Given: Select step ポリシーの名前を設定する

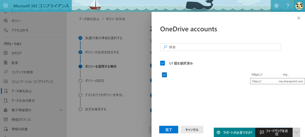Looking at the screenshot, I should (102, 52).
